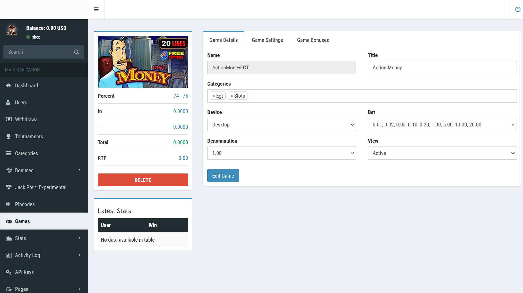Open the Pincodes menu item
The image size is (523, 293).
click(44, 204)
